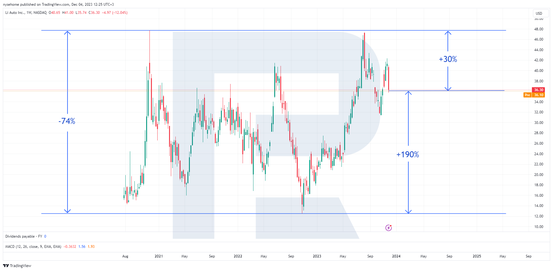Click the 48.00 price axis label
Screen dimensions: 553x271
(539, 29)
